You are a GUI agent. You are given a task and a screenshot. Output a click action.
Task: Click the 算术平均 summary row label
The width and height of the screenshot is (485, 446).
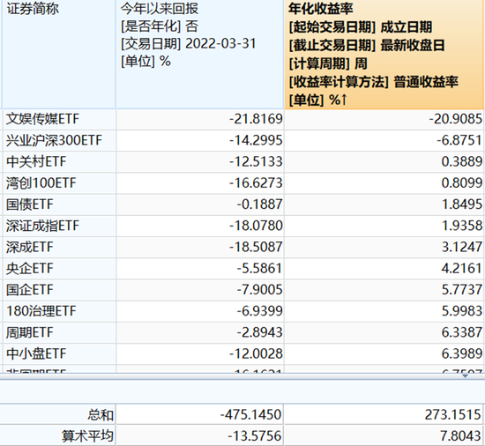coord(87,436)
